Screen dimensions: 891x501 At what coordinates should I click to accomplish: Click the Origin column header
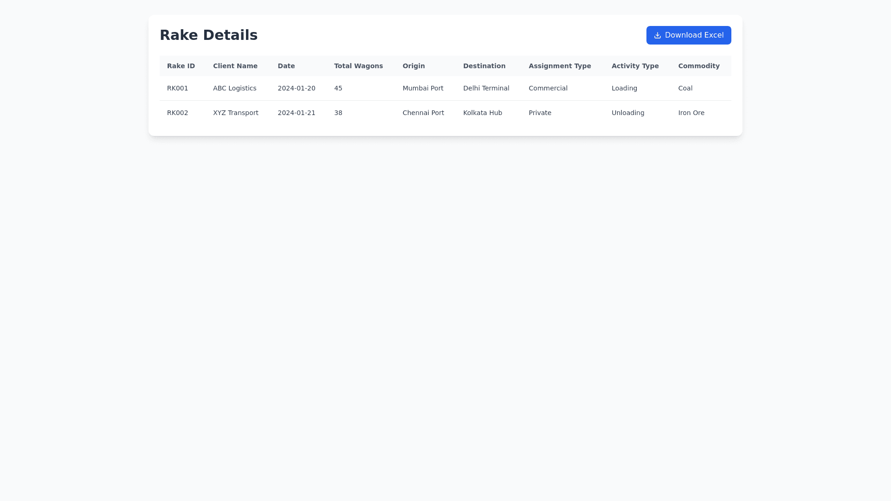(x=413, y=66)
